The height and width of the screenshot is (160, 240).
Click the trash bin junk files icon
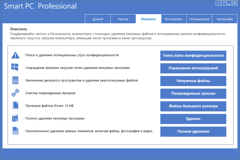coord(15,80)
